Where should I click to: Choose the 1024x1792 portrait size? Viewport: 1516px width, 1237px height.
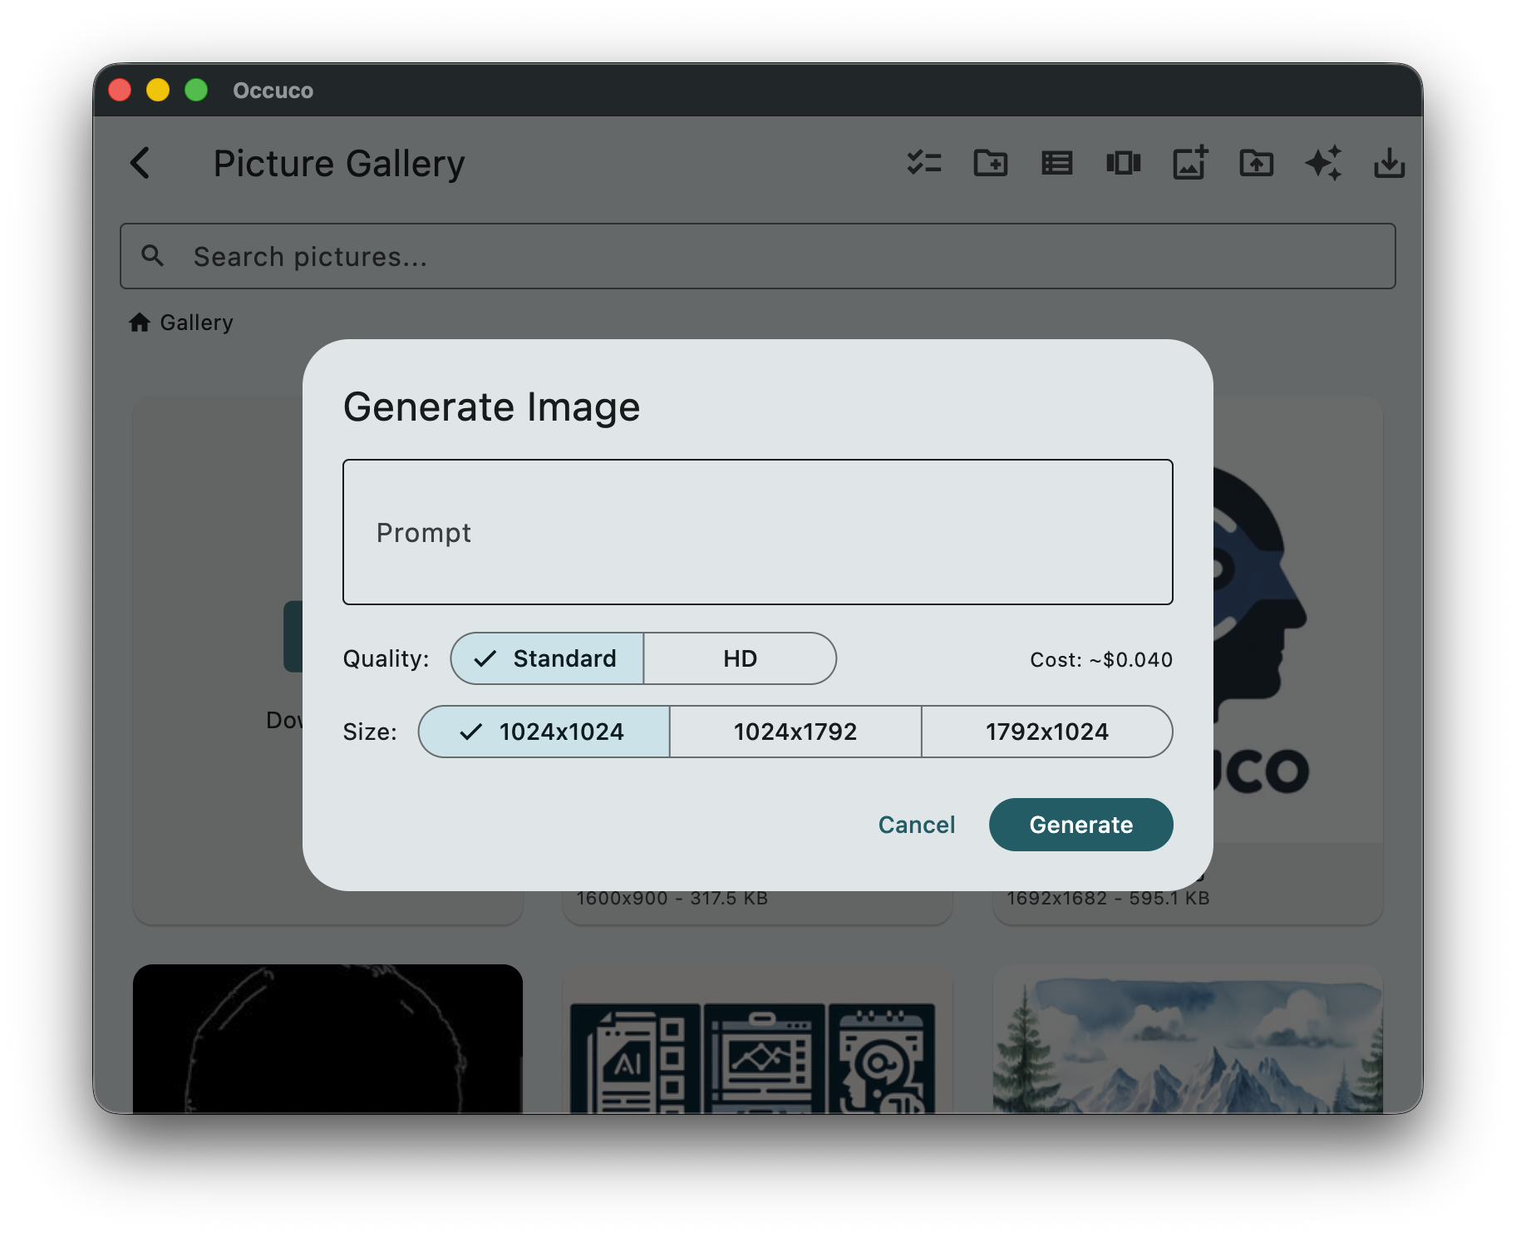point(795,732)
